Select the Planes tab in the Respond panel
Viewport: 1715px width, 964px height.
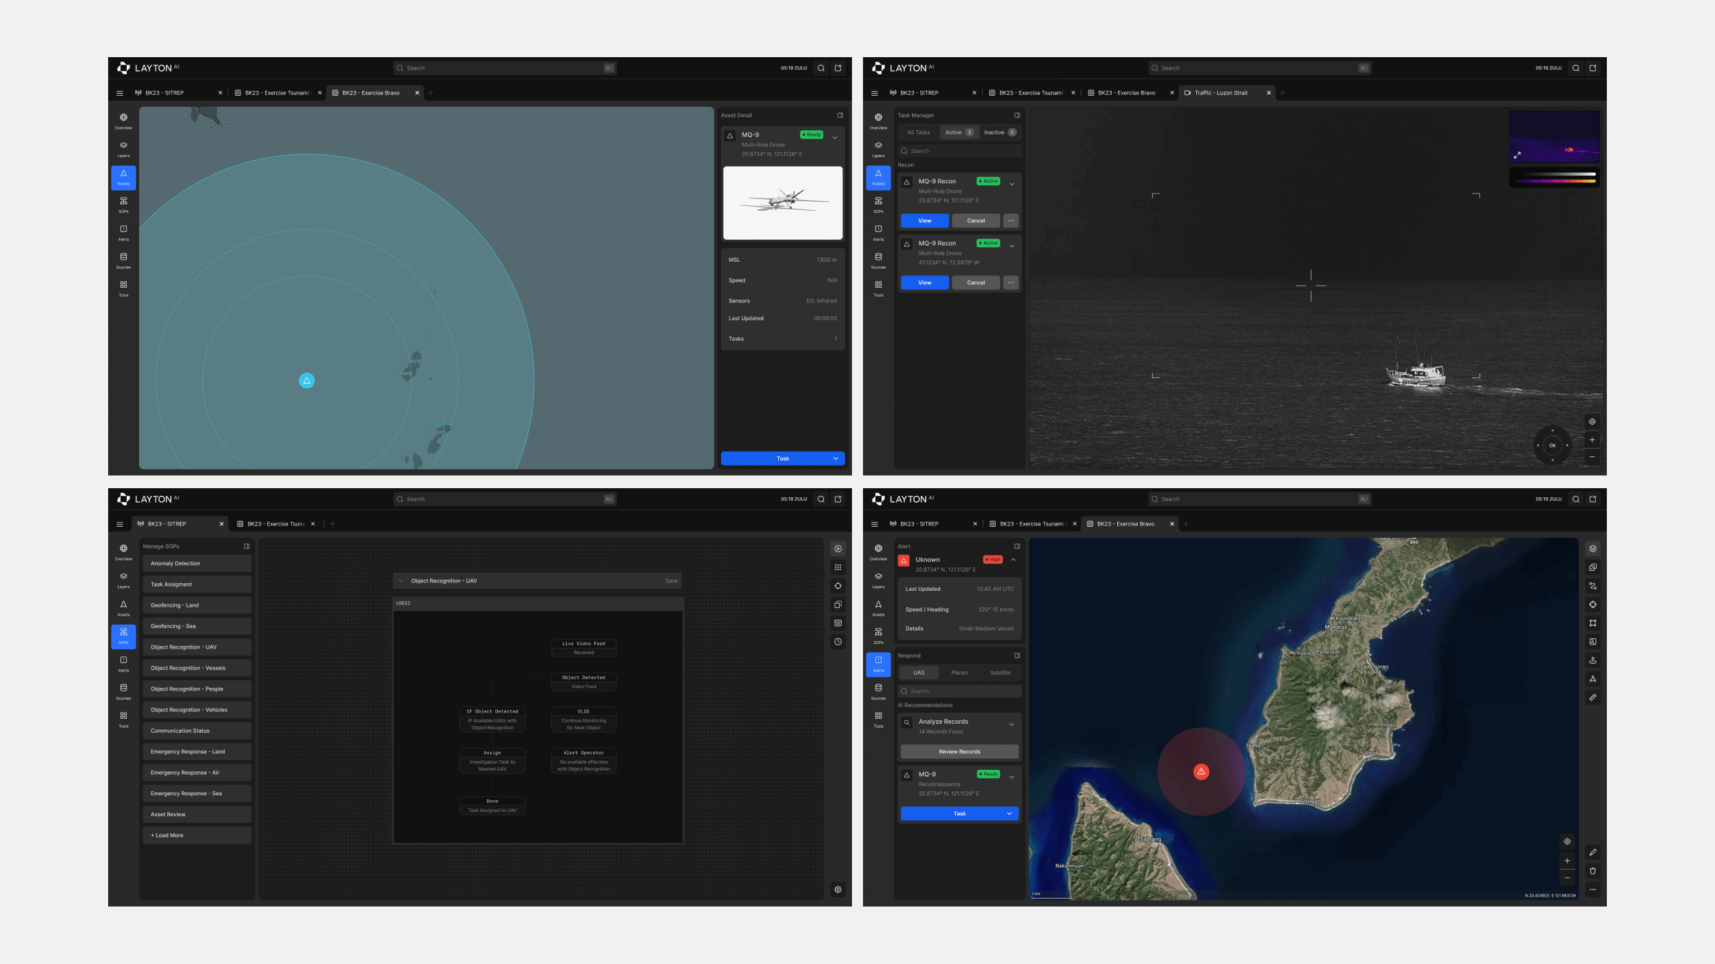coord(959,673)
